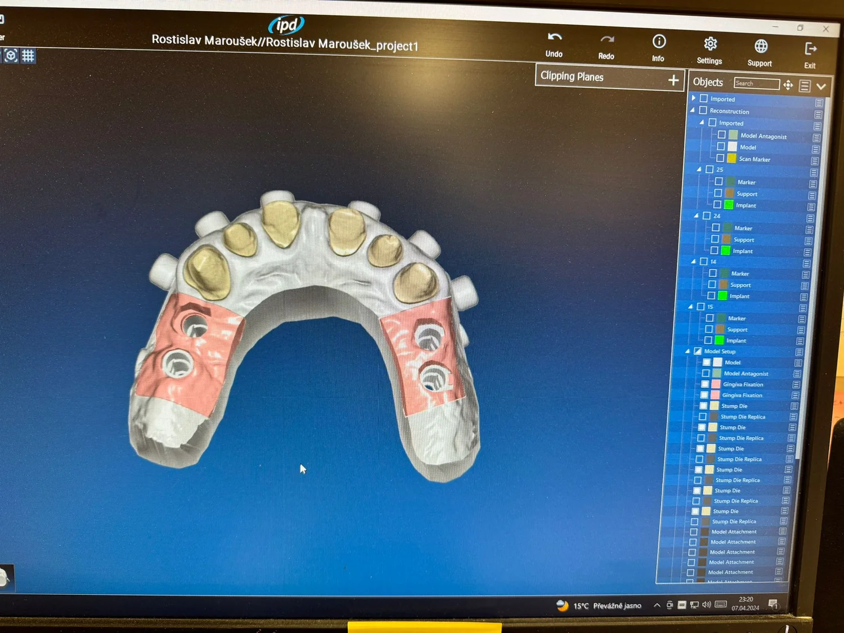Screen dimensions: 844x633
Task: Open the notification center icon in taskbar
Action: click(x=773, y=604)
